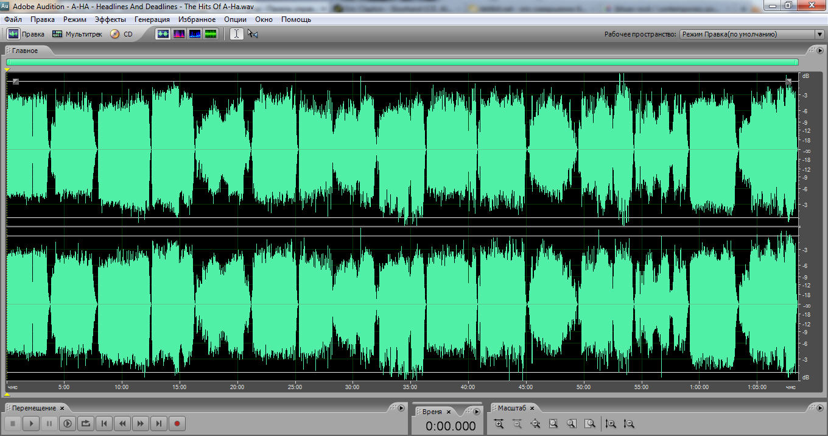This screenshot has width=828, height=436.
Task: Click zoom out vertically icon
Action: coord(630,424)
